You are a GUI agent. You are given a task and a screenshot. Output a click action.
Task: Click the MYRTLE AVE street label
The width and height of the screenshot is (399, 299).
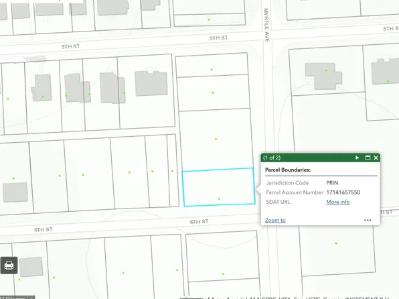tap(266, 25)
